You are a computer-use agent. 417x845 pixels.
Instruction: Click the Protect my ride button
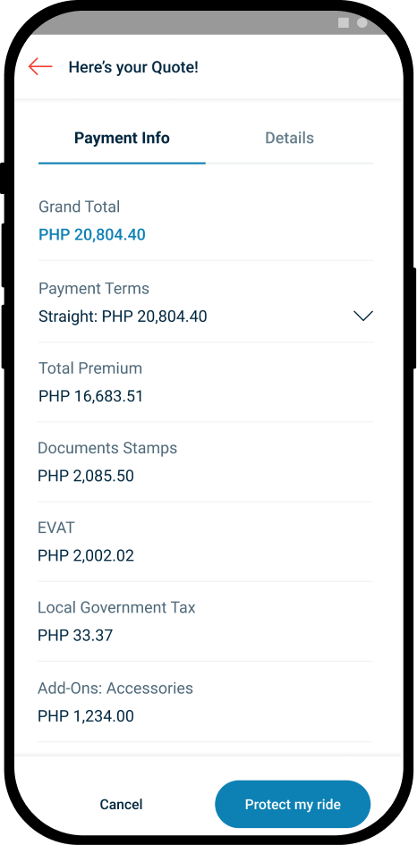pyautogui.click(x=293, y=805)
